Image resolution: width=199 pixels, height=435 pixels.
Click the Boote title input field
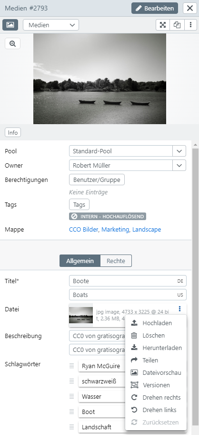pyautogui.click(x=128, y=281)
